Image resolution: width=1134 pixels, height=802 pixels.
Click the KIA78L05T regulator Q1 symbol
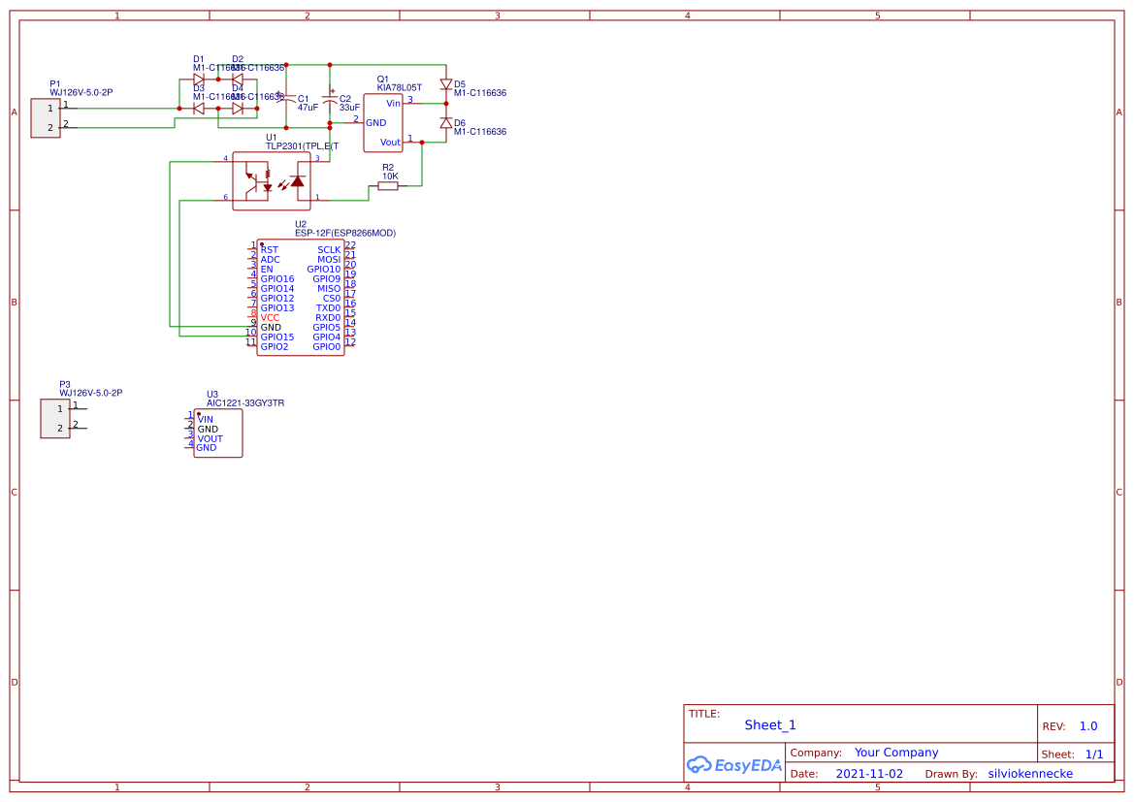pos(381,121)
